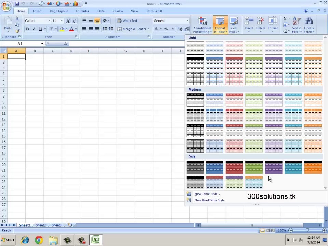Decrease font size with Shrink Font icon
This screenshot has width=328, height=246.
click(74, 21)
